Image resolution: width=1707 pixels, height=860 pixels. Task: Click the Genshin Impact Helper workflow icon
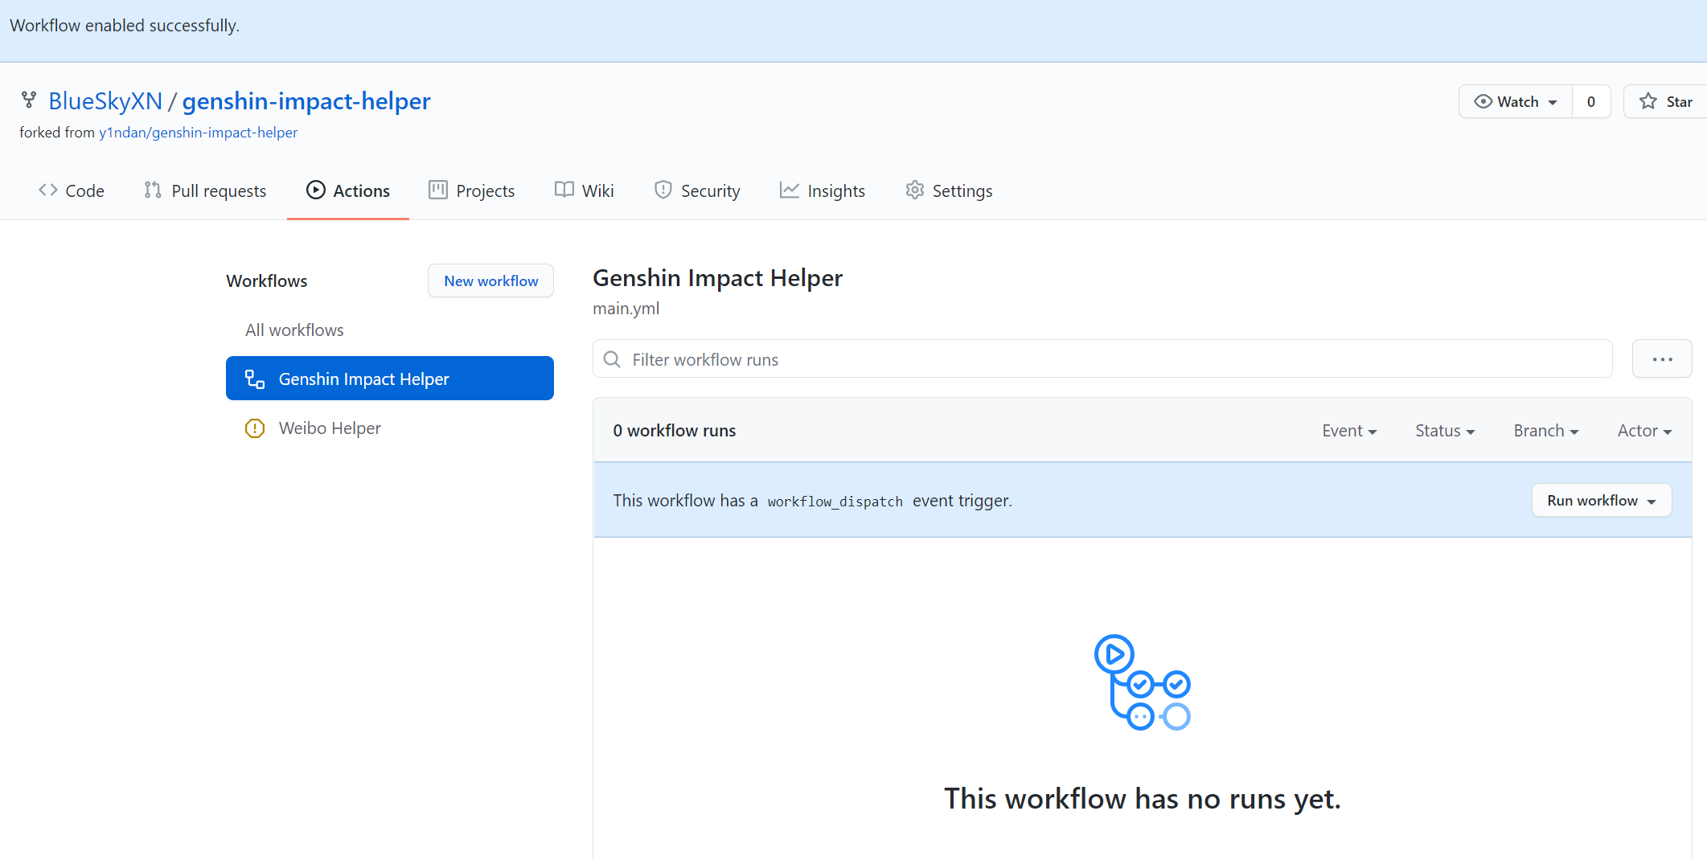(x=255, y=379)
